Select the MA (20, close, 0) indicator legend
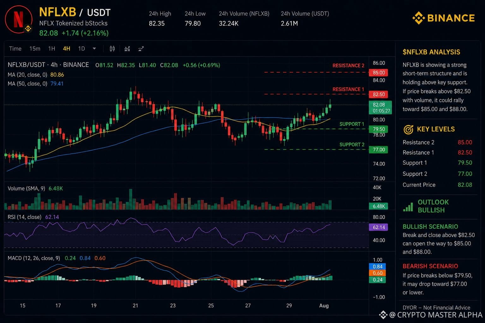 [x=36, y=75]
